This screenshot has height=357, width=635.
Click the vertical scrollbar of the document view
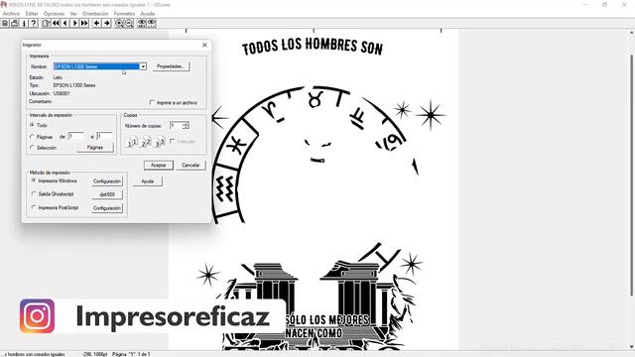(631, 175)
